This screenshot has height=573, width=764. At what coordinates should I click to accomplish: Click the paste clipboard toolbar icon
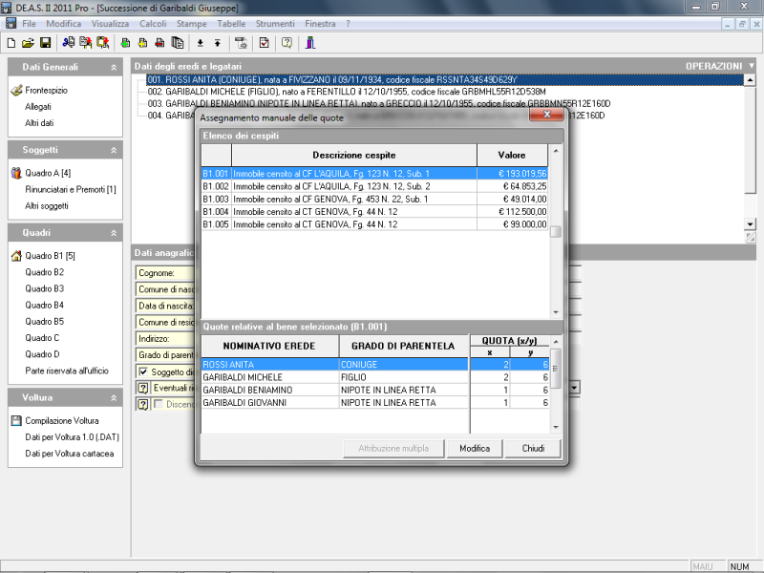click(x=102, y=43)
